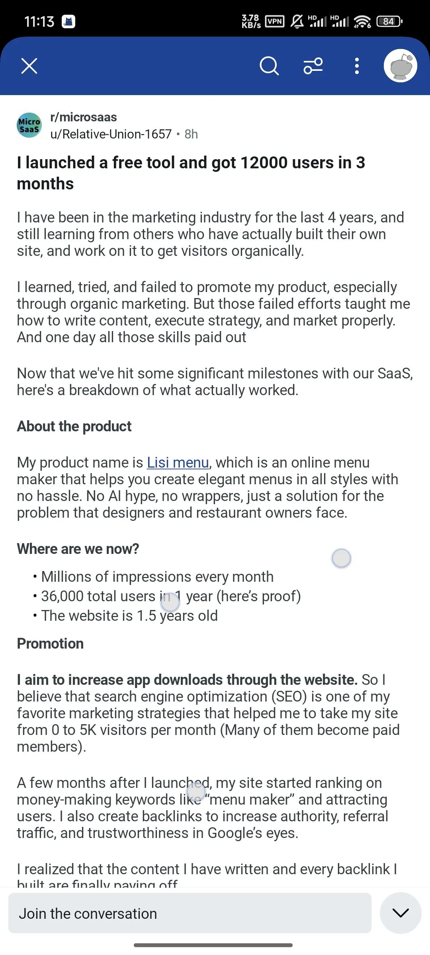The width and height of the screenshot is (430, 955).
Task: Expand the chevron down button
Action: [x=401, y=913]
